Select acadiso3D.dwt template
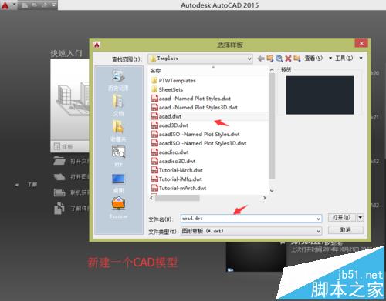Image resolution: width=386 pixels, height=301 pixels. tap(173, 161)
